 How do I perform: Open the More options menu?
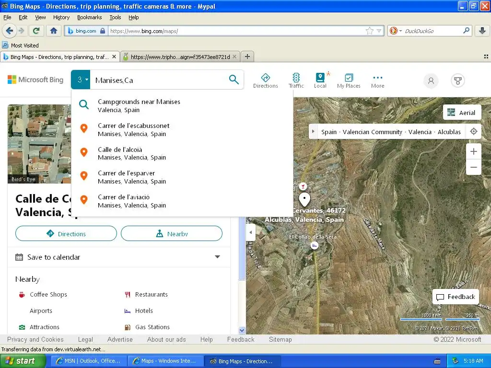[x=378, y=80]
